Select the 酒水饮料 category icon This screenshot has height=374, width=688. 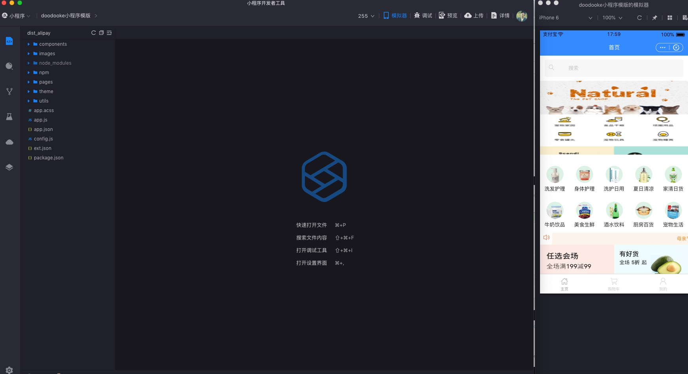click(x=614, y=210)
